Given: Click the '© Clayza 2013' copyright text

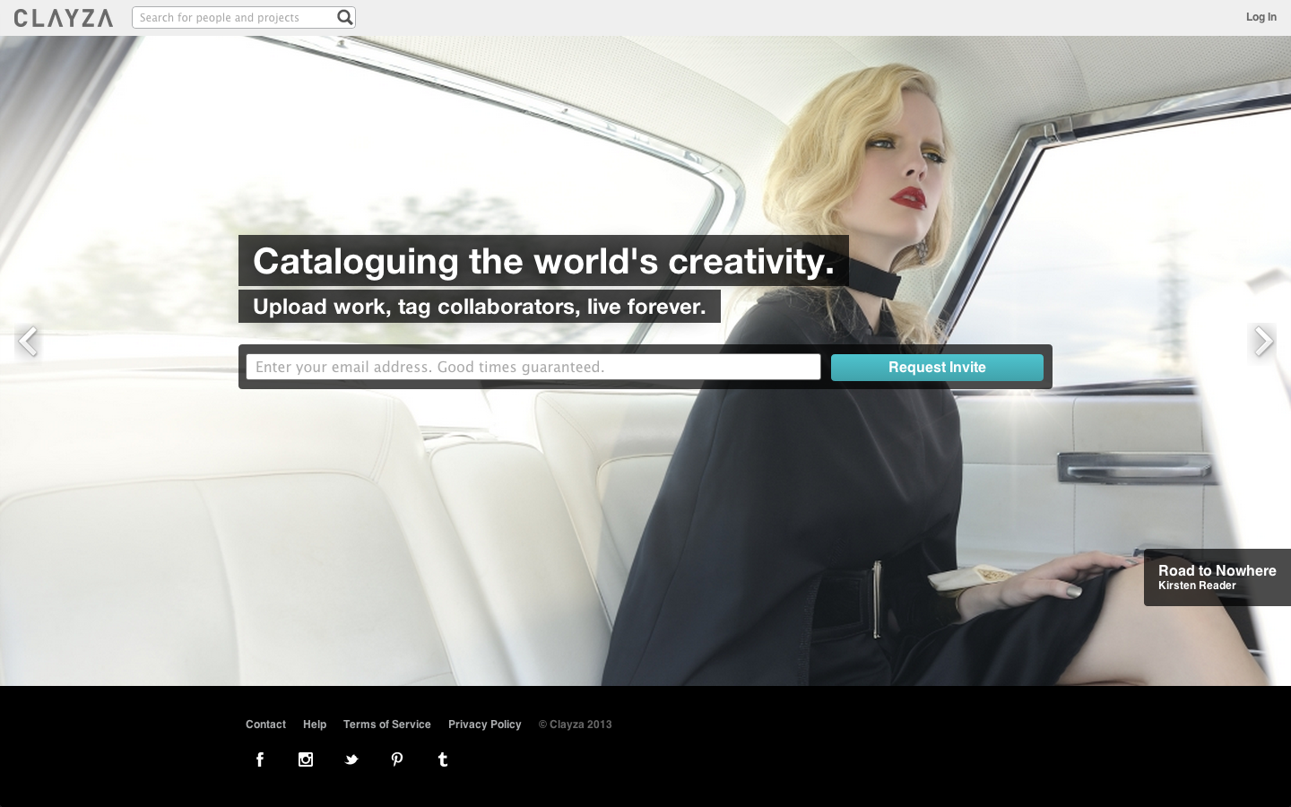Looking at the screenshot, I should tap(575, 725).
